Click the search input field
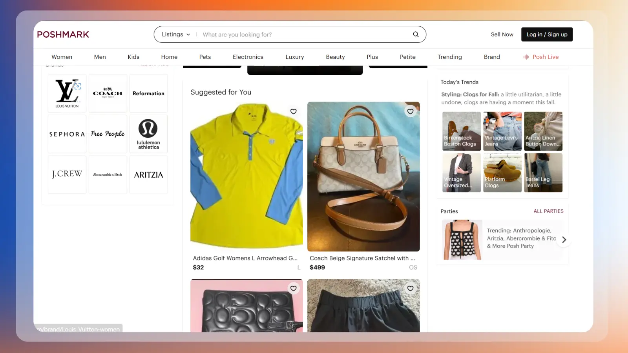Image resolution: width=628 pixels, height=353 pixels. point(304,35)
